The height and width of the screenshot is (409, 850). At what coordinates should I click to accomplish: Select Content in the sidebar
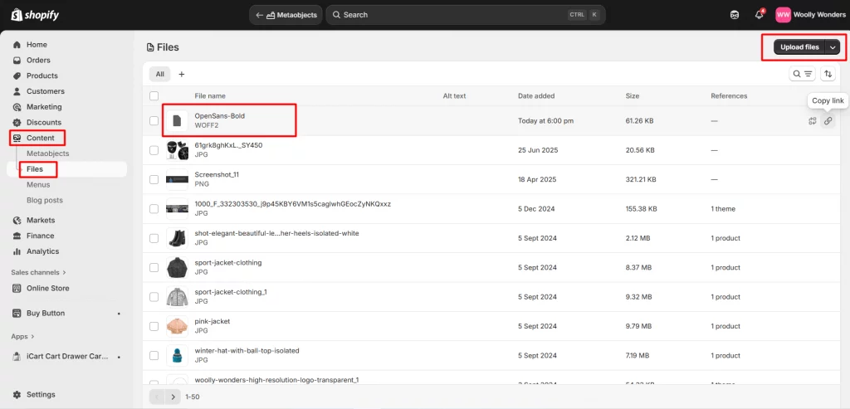(x=40, y=138)
